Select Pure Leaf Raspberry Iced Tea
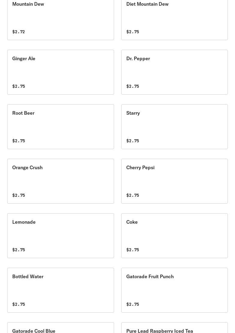Screen dimensions: 235x333 (x=174, y=329)
